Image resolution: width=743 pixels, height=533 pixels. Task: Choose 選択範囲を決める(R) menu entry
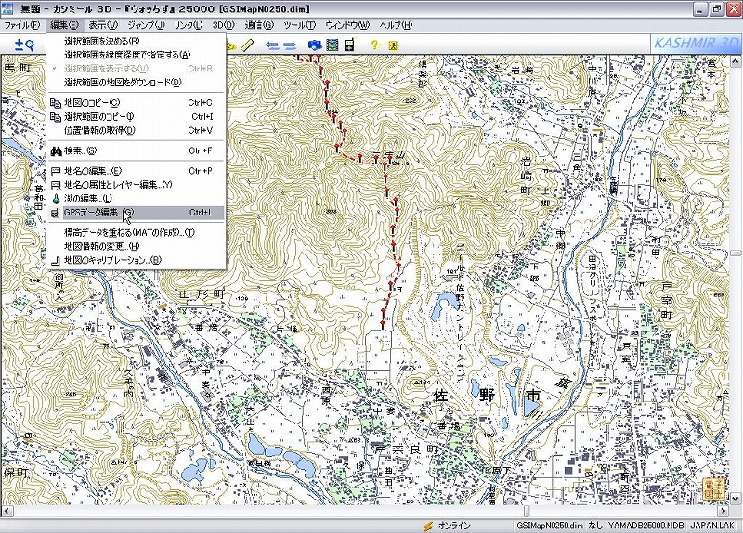136,41
